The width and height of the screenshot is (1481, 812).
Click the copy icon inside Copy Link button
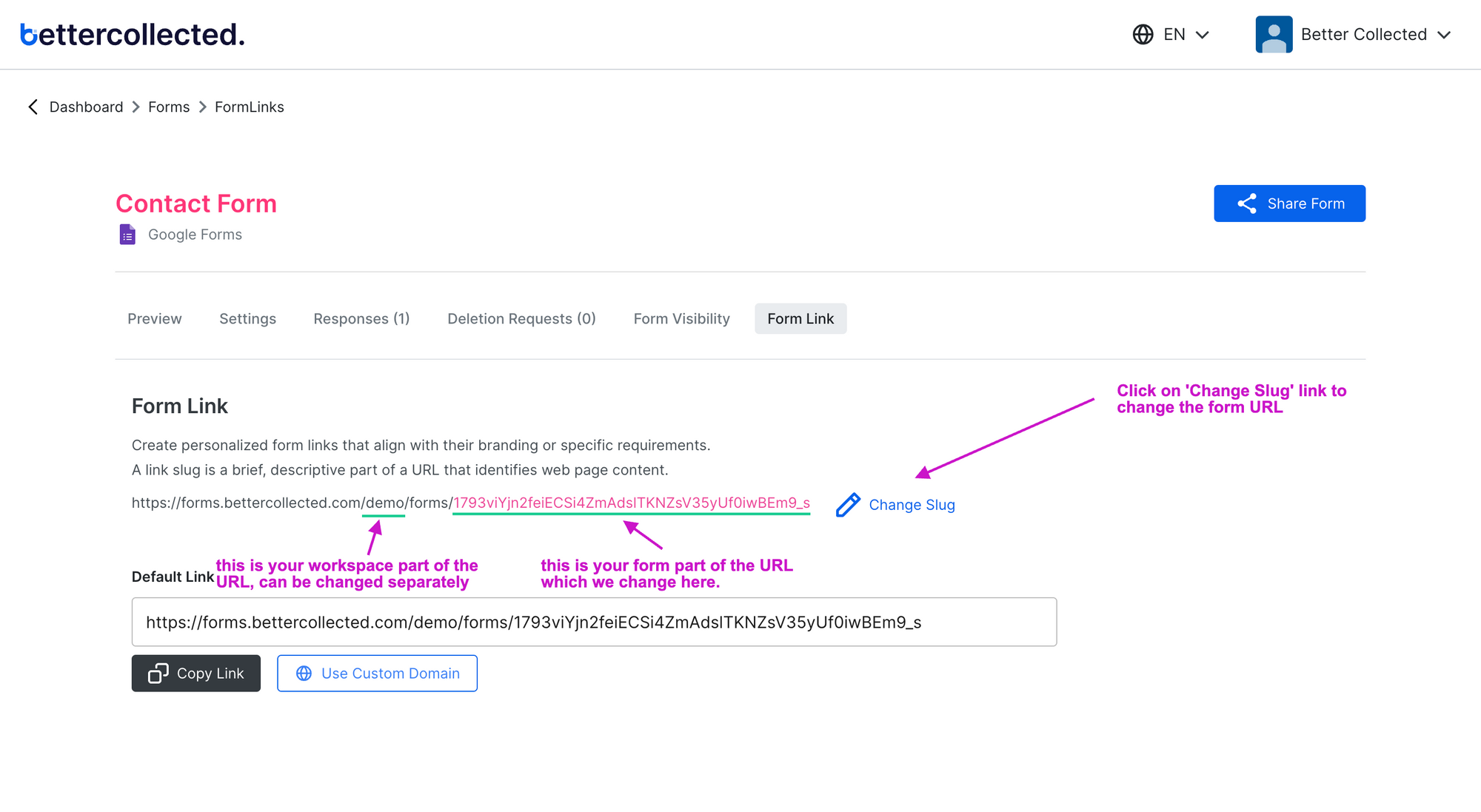(158, 674)
